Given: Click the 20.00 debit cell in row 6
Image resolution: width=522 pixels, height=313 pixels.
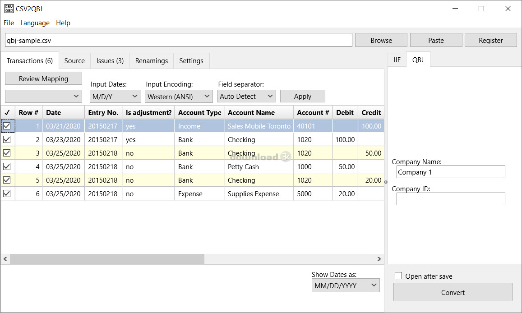Looking at the screenshot, I should [x=345, y=193].
